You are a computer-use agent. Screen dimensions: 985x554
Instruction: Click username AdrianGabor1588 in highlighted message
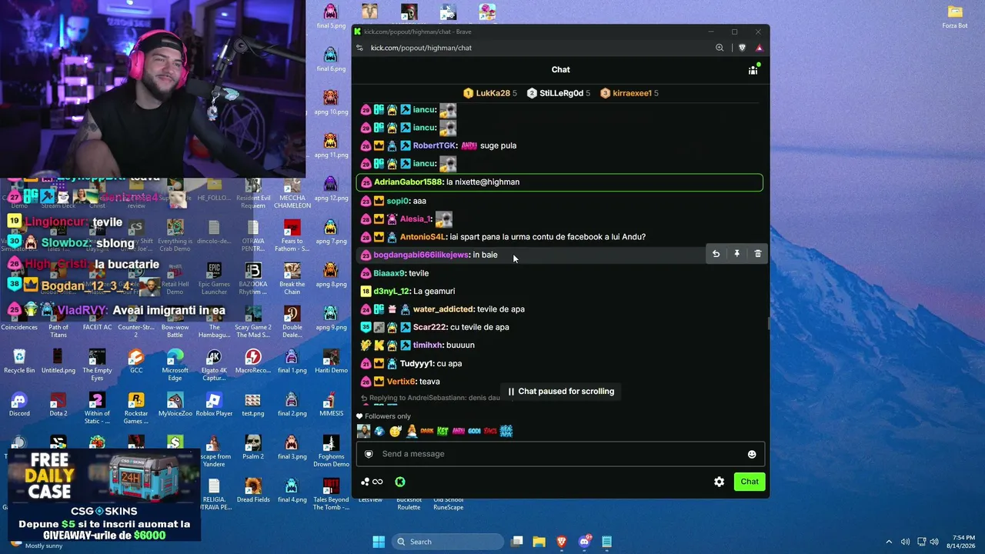[408, 182]
